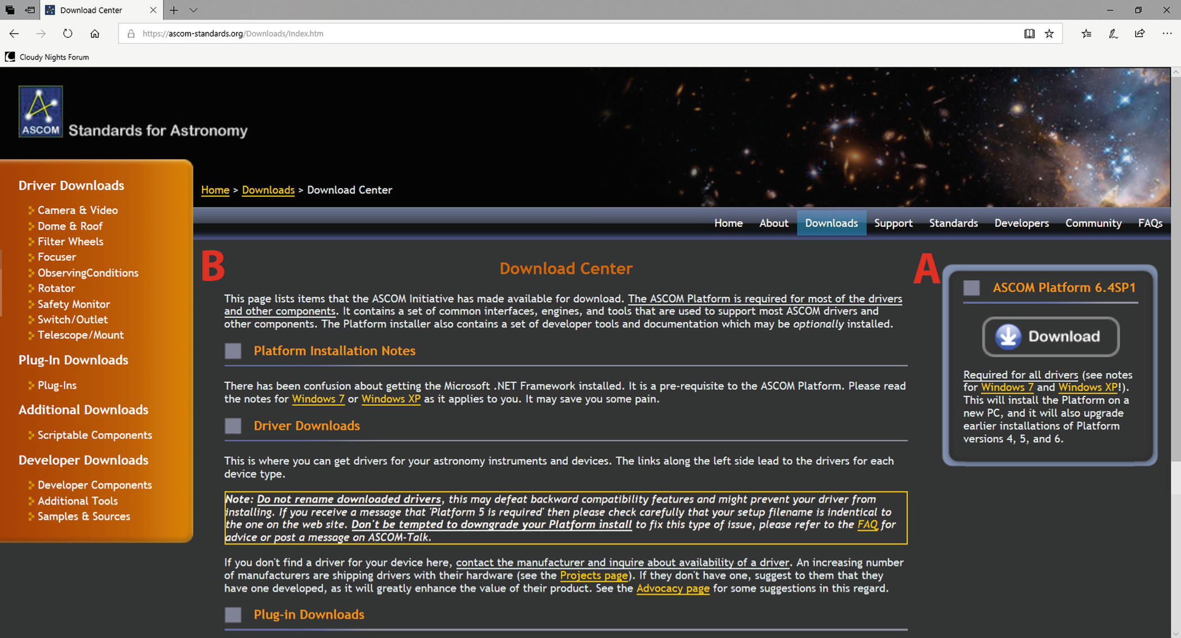Screen dimensions: 1181x638
Task: Open Developers in the navigation bar
Action: click(1021, 223)
